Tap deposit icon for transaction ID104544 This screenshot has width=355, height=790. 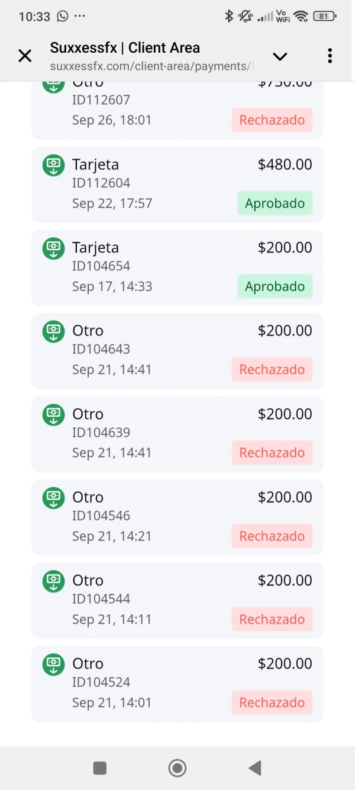[x=54, y=581]
